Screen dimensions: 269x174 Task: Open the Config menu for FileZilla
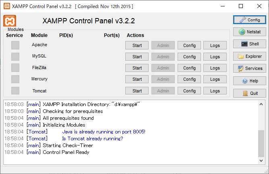[x=189, y=68]
